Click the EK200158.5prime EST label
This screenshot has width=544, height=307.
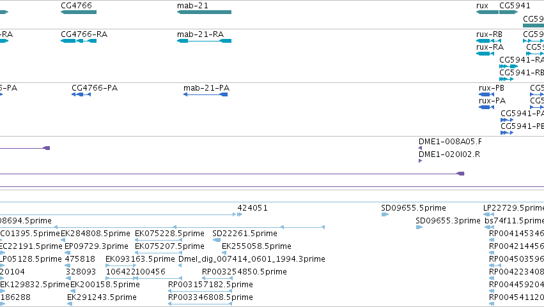[x=105, y=285]
